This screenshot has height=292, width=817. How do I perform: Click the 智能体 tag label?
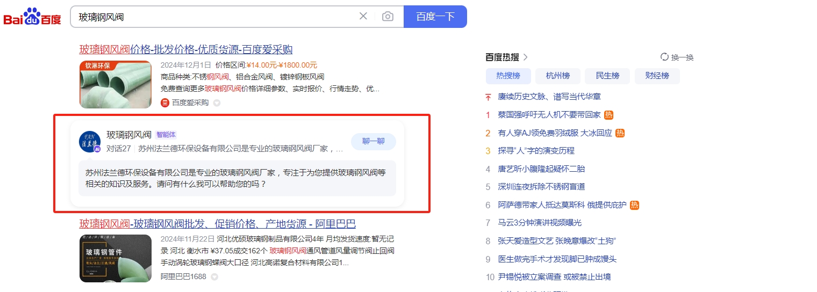pyautogui.click(x=166, y=134)
